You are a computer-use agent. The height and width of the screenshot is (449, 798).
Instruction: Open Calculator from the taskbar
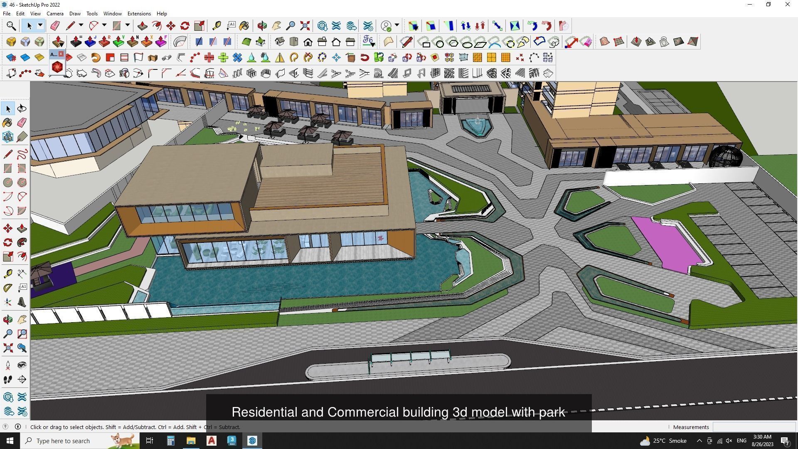coord(171,441)
